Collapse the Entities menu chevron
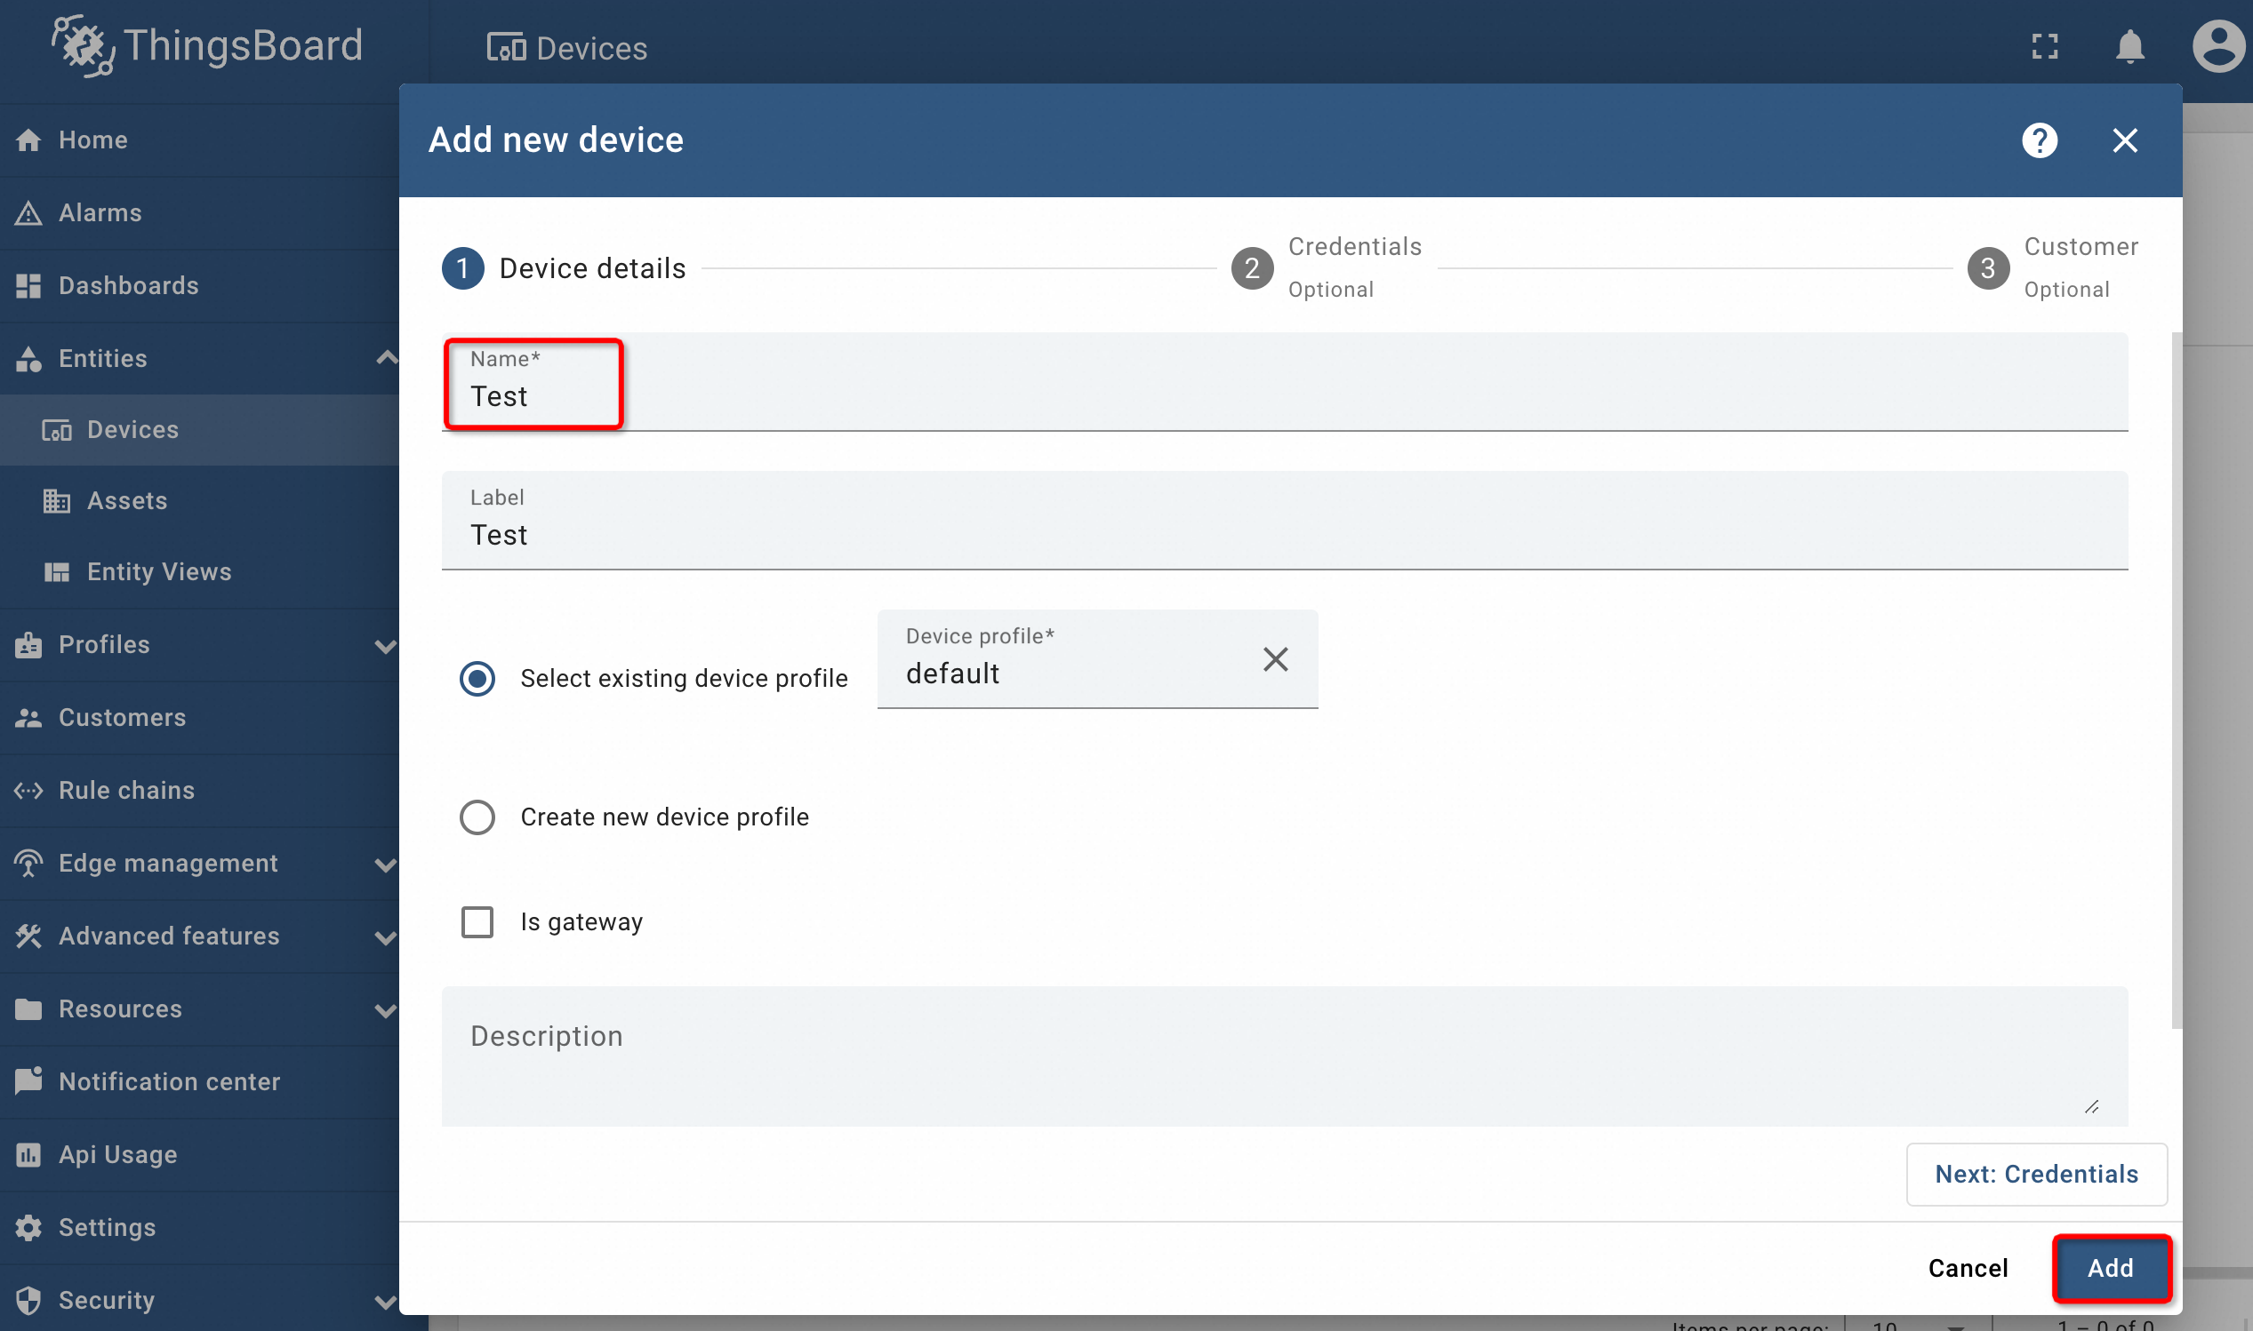The height and width of the screenshot is (1331, 2253). tap(386, 358)
